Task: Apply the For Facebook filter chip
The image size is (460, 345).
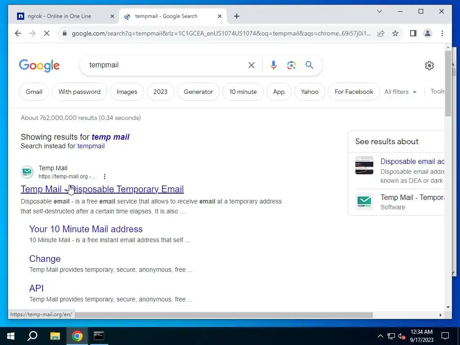Action: click(x=354, y=92)
